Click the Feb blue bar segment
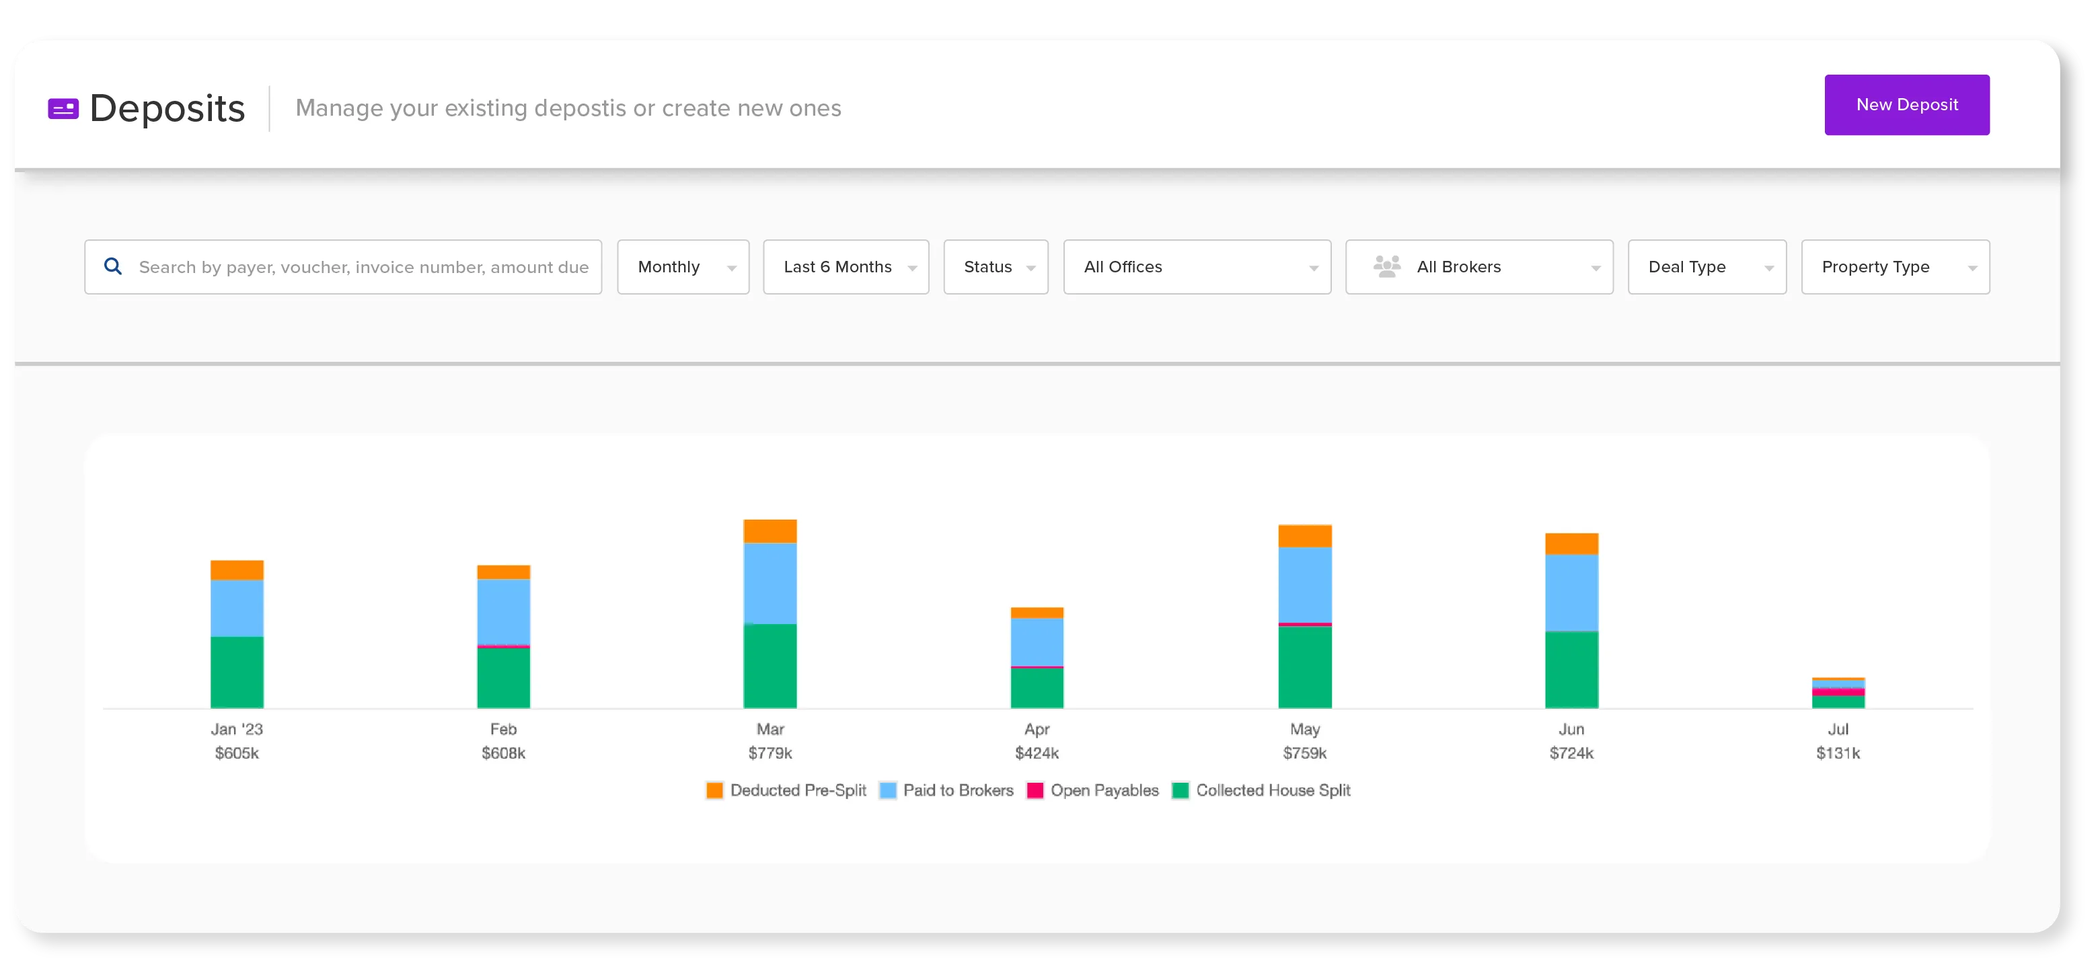The image size is (2098, 969). [x=503, y=611]
